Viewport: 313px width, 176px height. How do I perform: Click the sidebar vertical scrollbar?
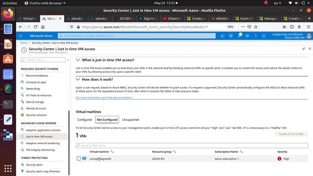(x=69, y=143)
